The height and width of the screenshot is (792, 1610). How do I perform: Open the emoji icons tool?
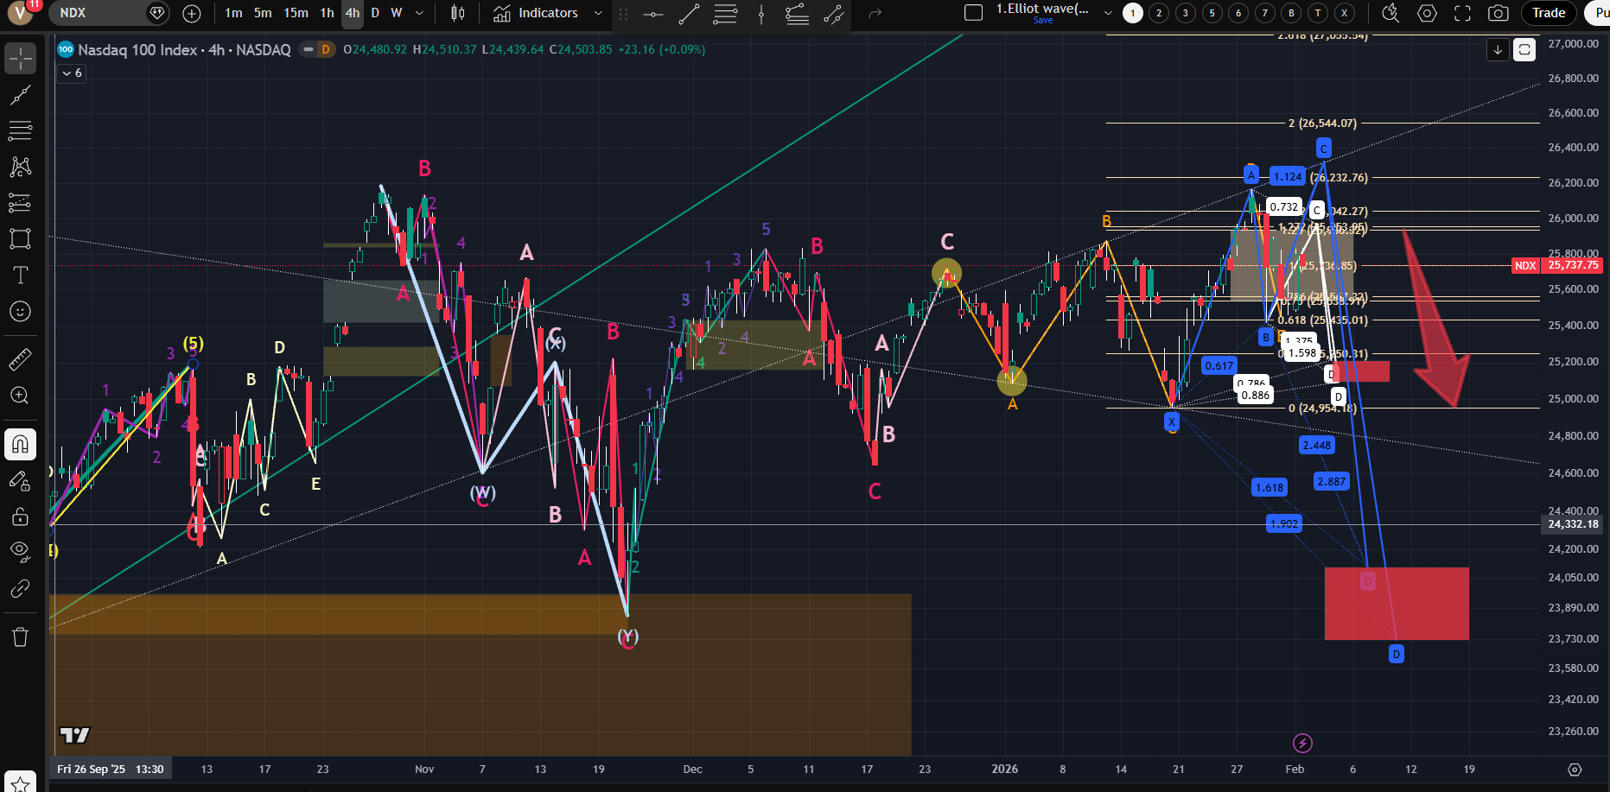[20, 312]
